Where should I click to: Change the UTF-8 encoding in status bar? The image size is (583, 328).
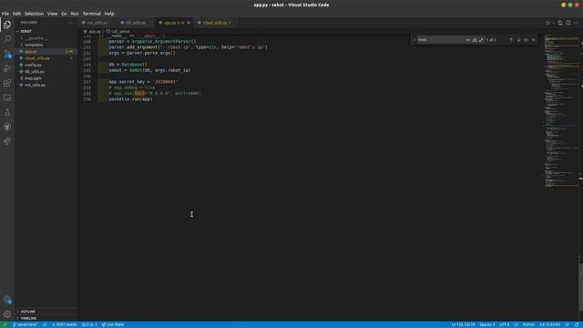pos(505,324)
